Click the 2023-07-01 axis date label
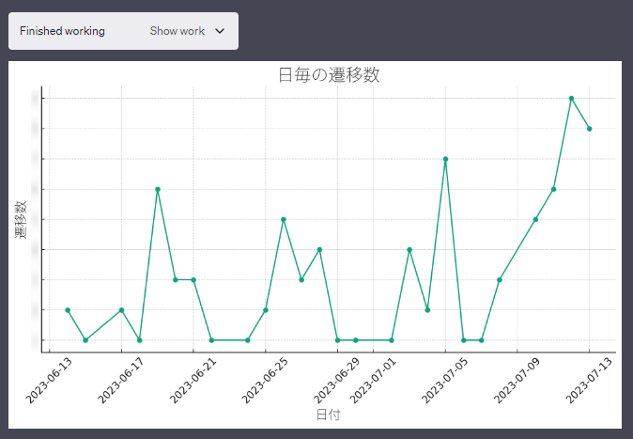 tap(373, 381)
